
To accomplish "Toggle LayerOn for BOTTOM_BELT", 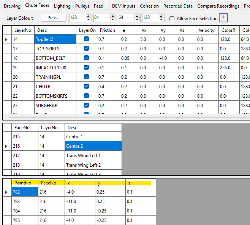I will [86, 58].
